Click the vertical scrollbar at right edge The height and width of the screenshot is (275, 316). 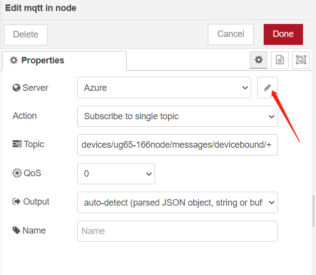point(314,211)
